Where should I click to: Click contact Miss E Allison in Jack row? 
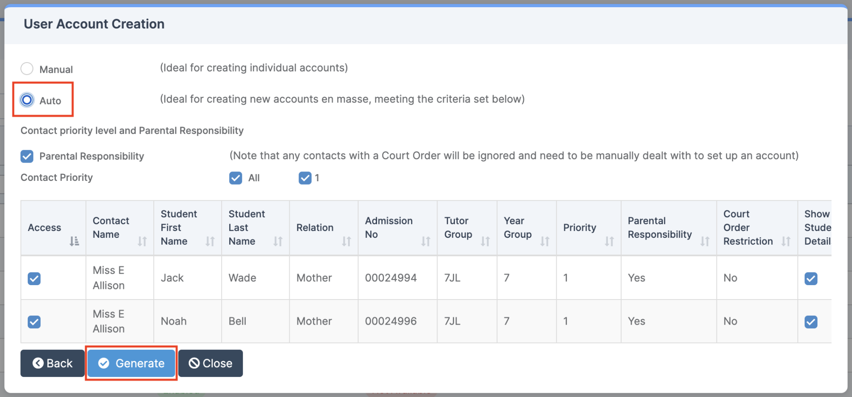[x=109, y=278]
